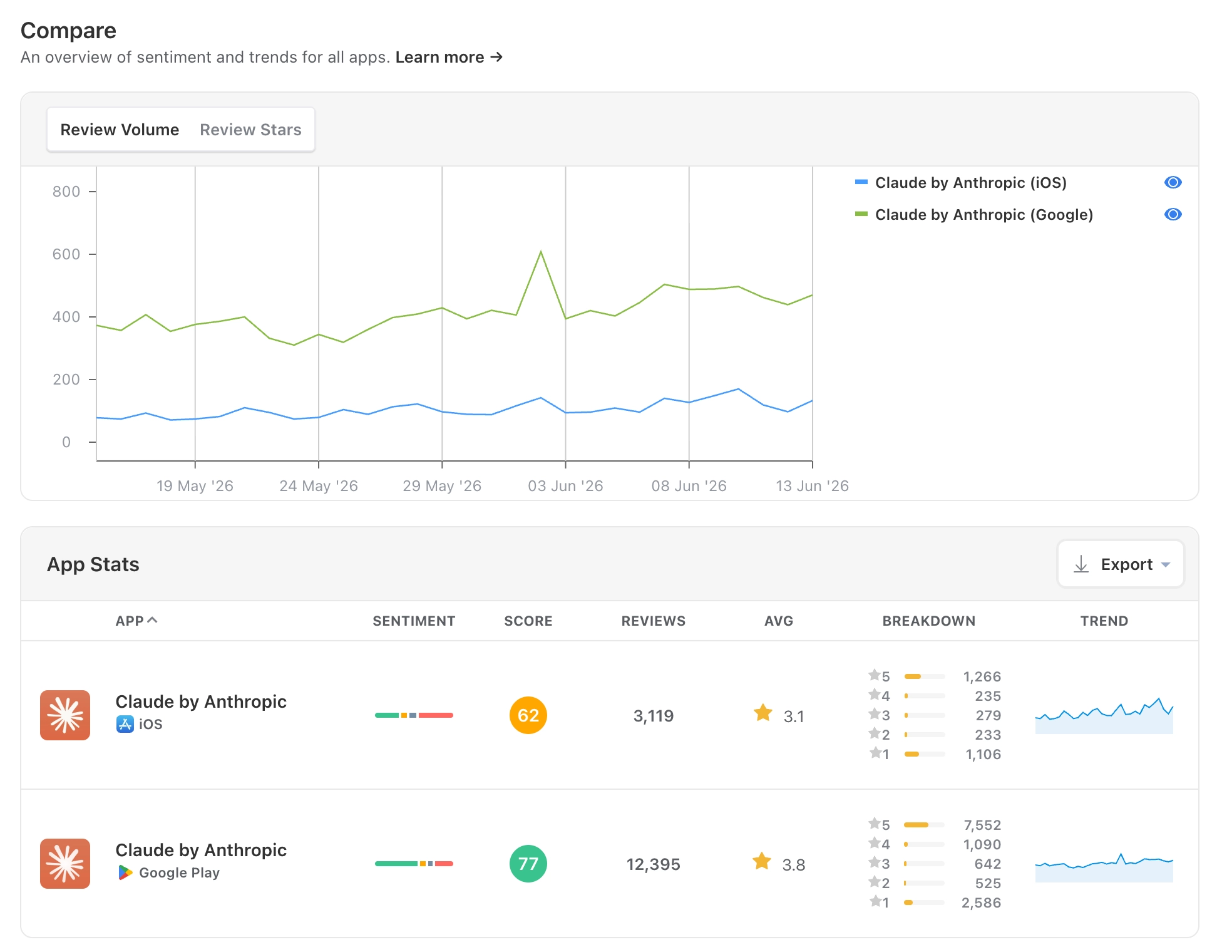Image resolution: width=1212 pixels, height=947 pixels.
Task: Toggle visibility of Claude by Anthropic (iOS) series
Action: pos(1173,182)
